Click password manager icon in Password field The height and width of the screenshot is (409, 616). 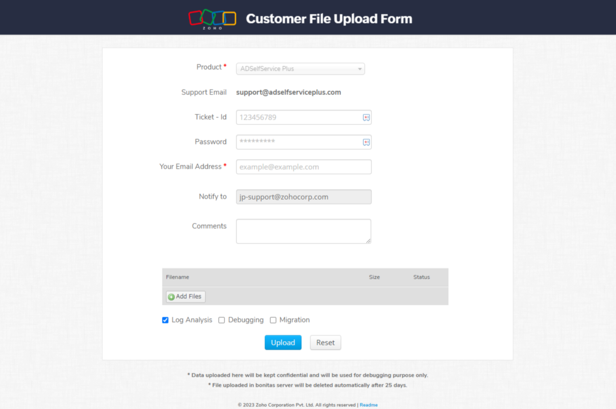click(x=366, y=142)
